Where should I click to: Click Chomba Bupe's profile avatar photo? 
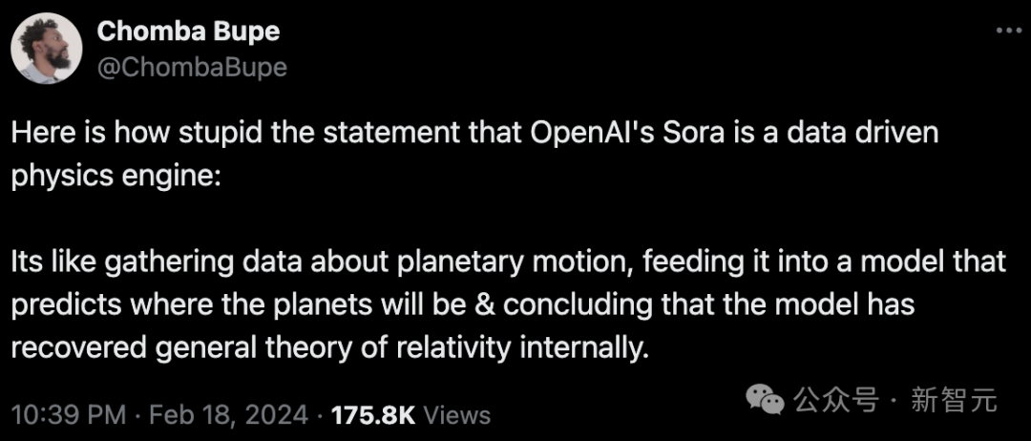pos(46,48)
